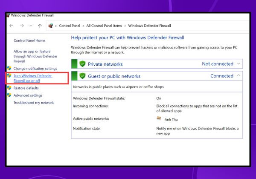This screenshot has height=179, width=256.
Task: Expand the Private networks section chevron
Action: tap(239, 64)
